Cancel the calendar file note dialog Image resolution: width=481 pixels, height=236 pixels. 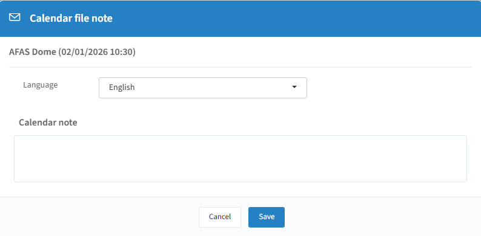220,217
